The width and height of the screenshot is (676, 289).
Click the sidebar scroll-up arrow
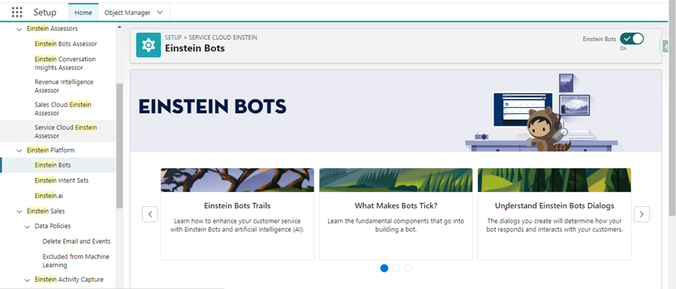click(x=119, y=27)
